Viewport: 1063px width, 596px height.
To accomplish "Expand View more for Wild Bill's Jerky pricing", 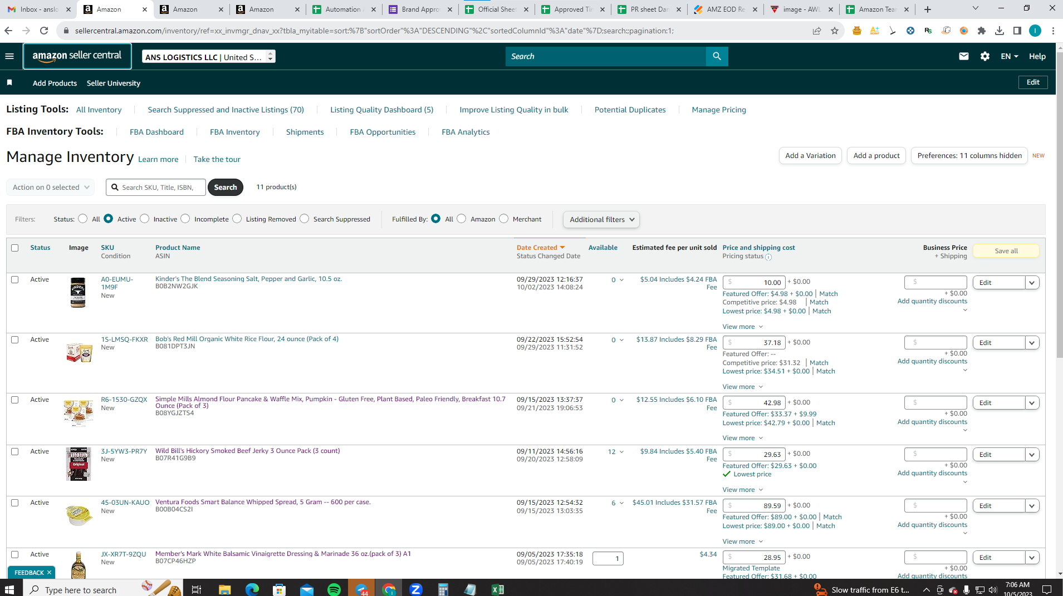I will (743, 490).
